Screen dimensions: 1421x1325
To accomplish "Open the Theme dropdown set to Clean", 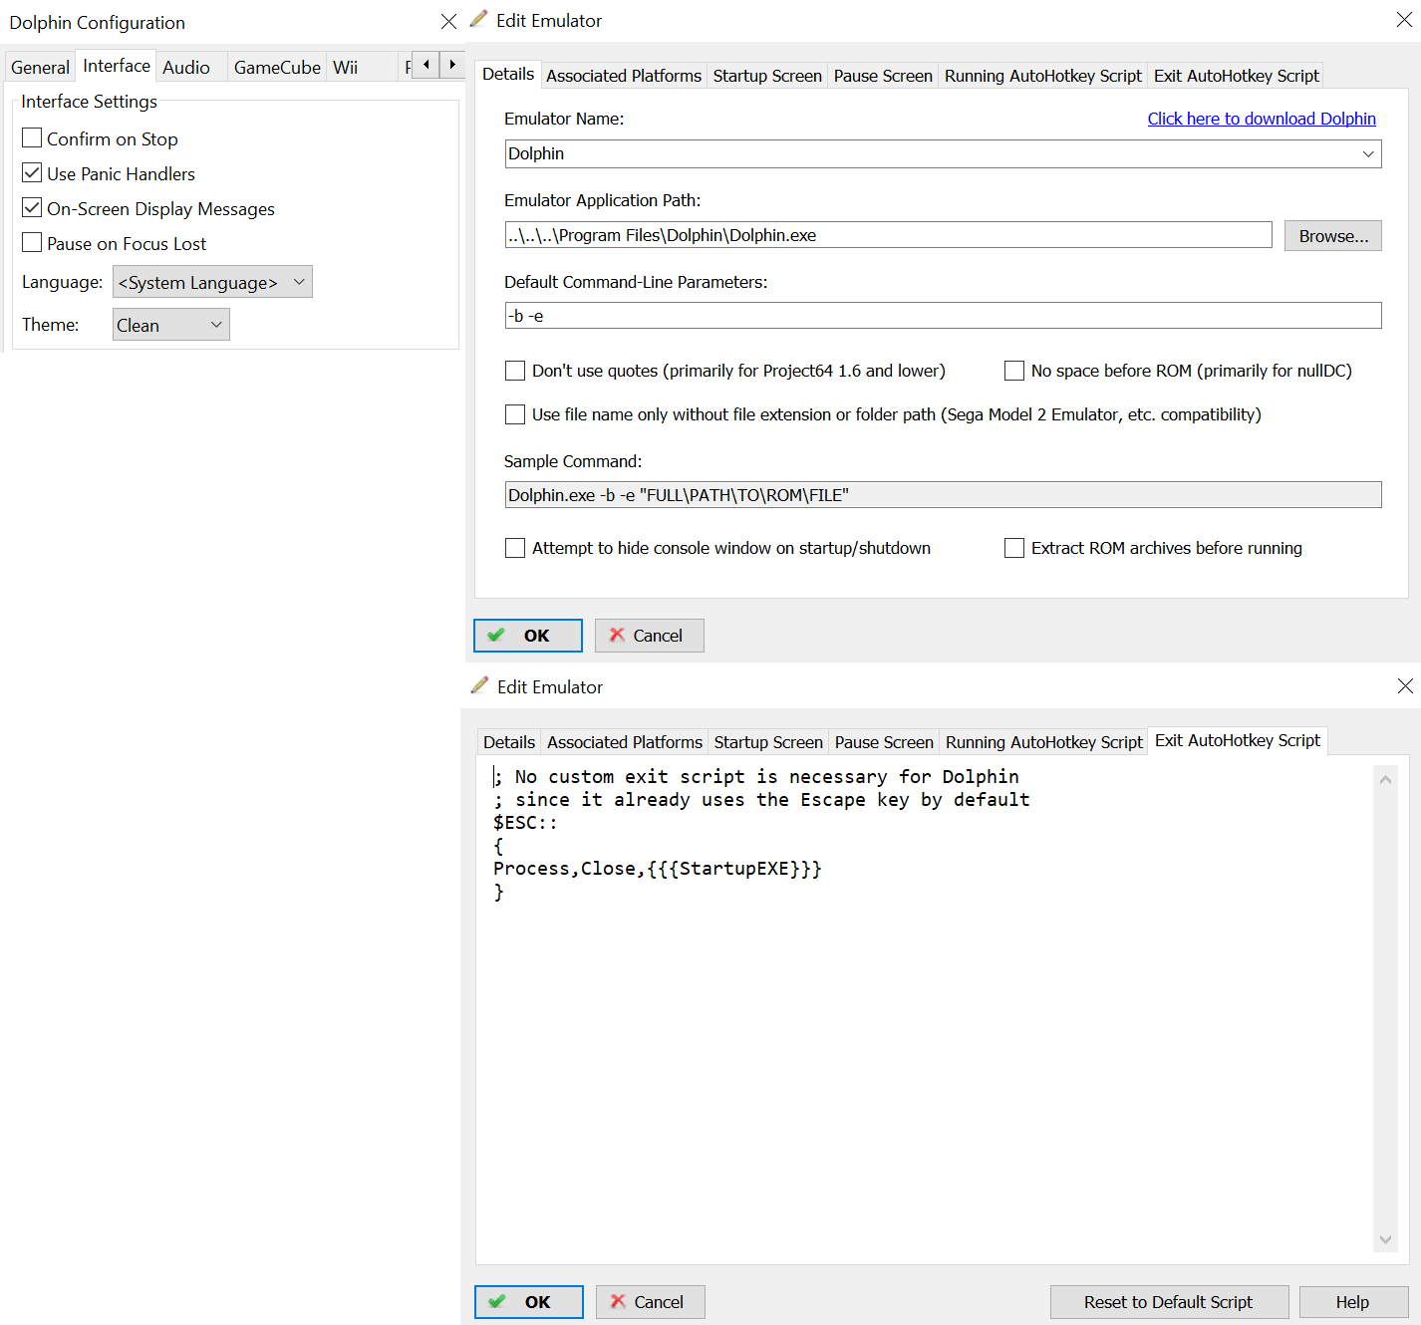I will click(x=170, y=325).
